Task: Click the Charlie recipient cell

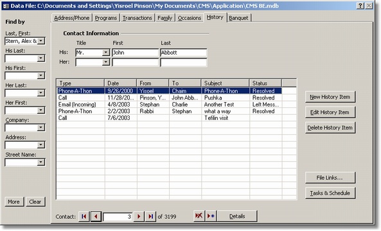Action: [186, 105]
